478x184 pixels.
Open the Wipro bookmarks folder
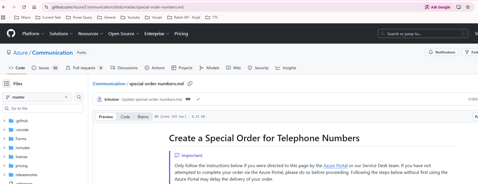tap(22, 17)
